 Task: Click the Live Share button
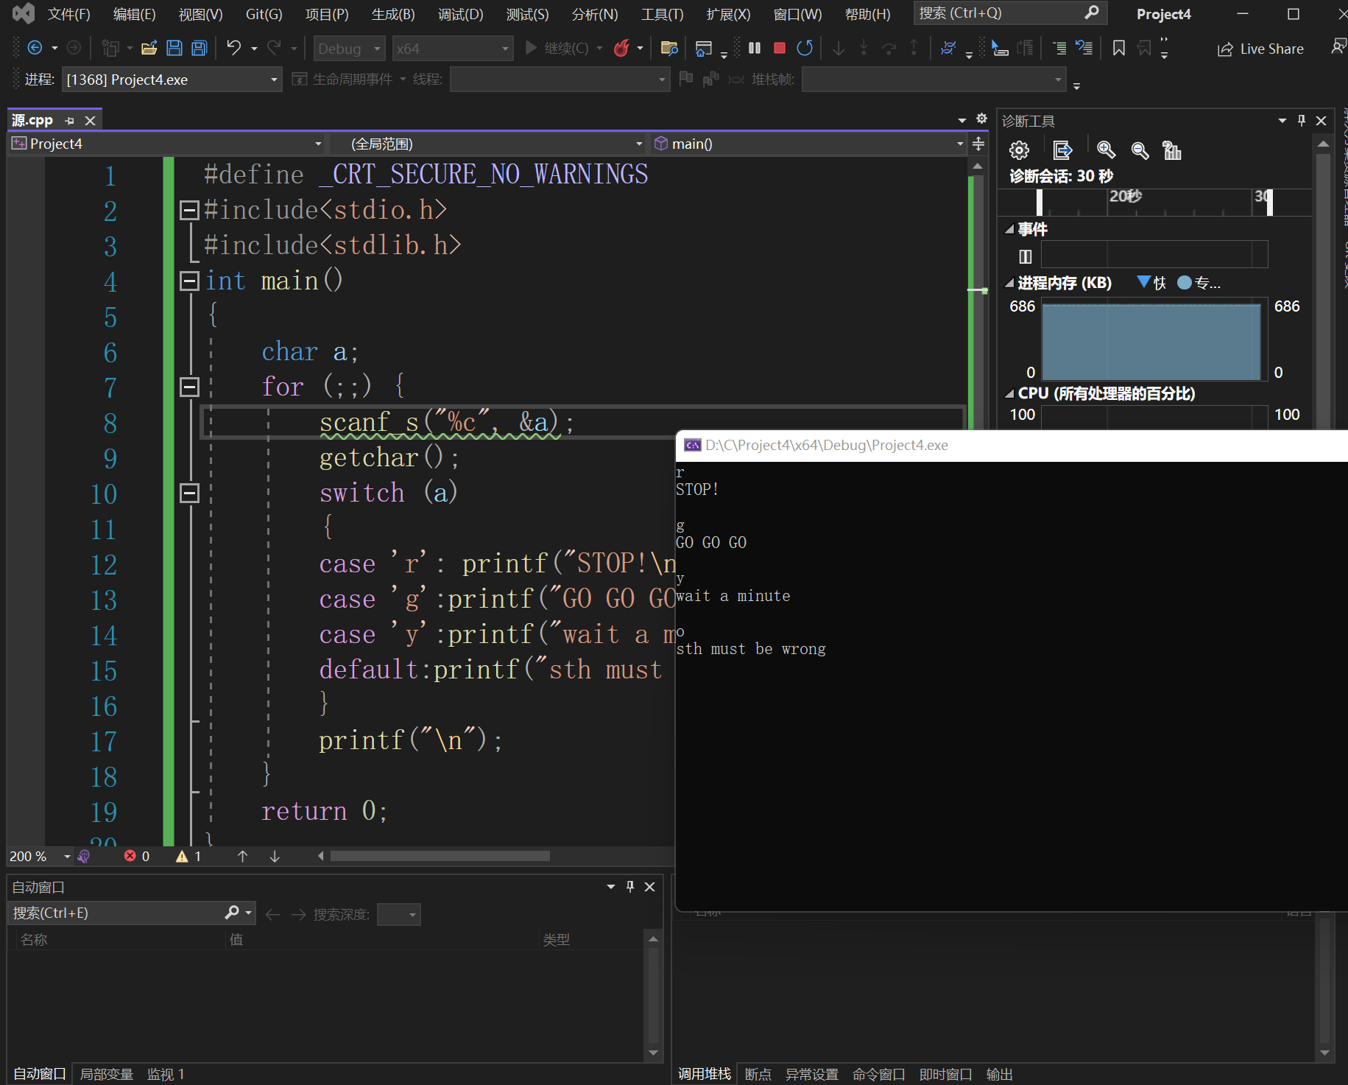point(1260,49)
